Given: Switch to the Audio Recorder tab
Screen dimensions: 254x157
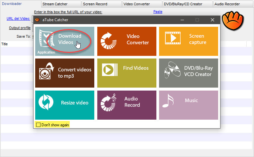Looking at the screenshot, I should coord(233,4).
